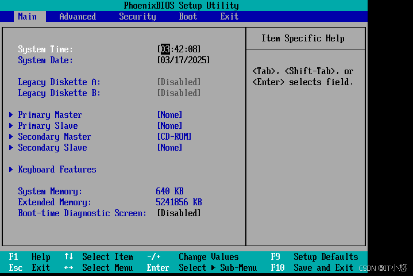Open Legacy Diskette B Disabled value
This screenshot has width=413, height=276.
[x=179, y=93]
